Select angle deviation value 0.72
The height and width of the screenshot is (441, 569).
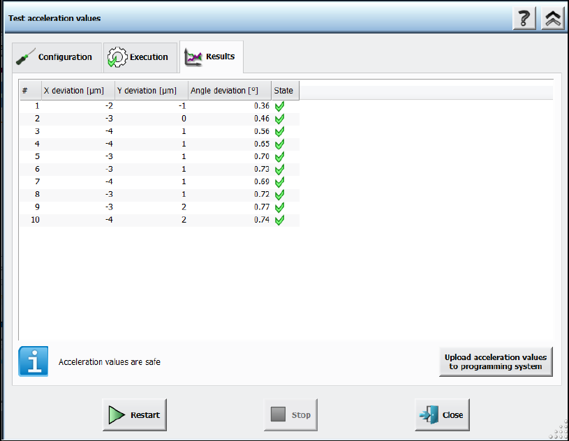pyautogui.click(x=262, y=195)
